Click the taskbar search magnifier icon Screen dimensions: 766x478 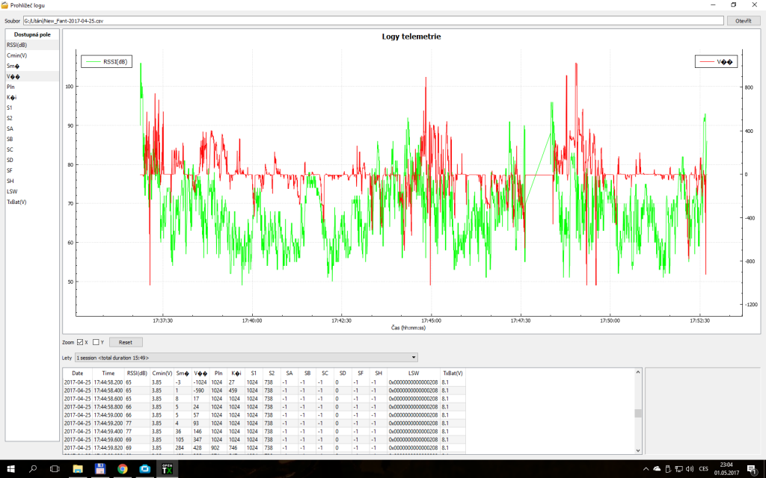click(x=32, y=469)
